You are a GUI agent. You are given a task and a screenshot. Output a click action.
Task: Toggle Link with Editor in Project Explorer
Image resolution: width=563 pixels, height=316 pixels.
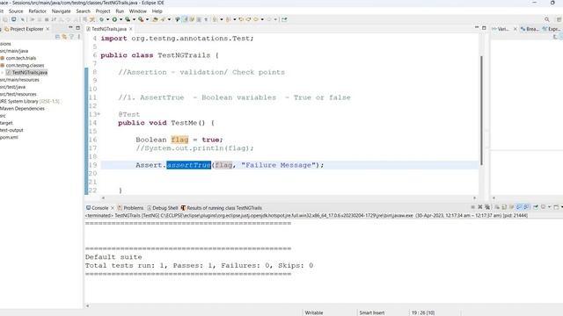click(x=64, y=37)
